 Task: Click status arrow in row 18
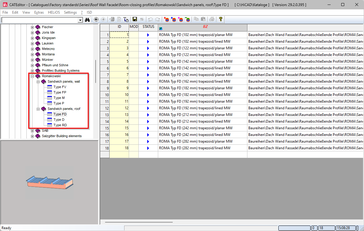(x=148, y=148)
